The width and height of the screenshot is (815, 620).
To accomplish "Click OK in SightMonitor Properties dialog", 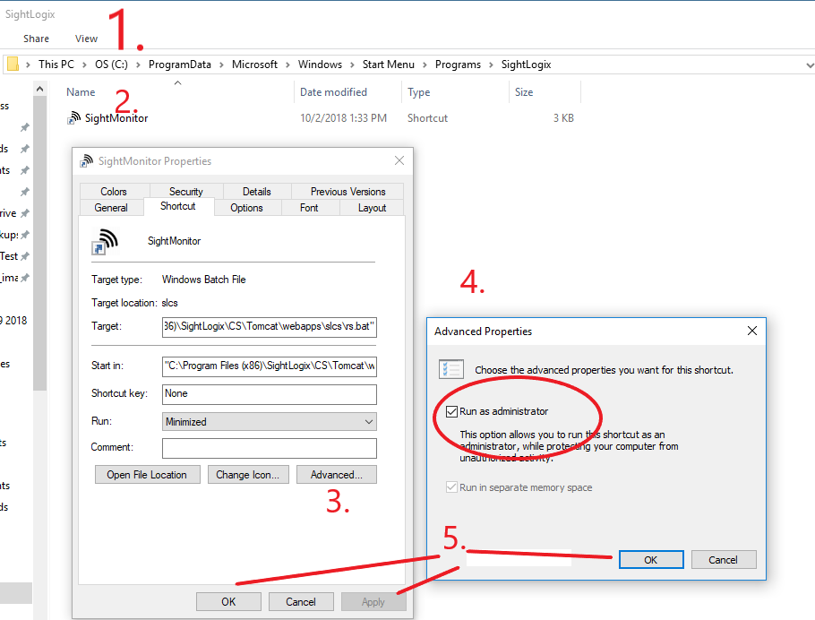I will tap(228, 602).
